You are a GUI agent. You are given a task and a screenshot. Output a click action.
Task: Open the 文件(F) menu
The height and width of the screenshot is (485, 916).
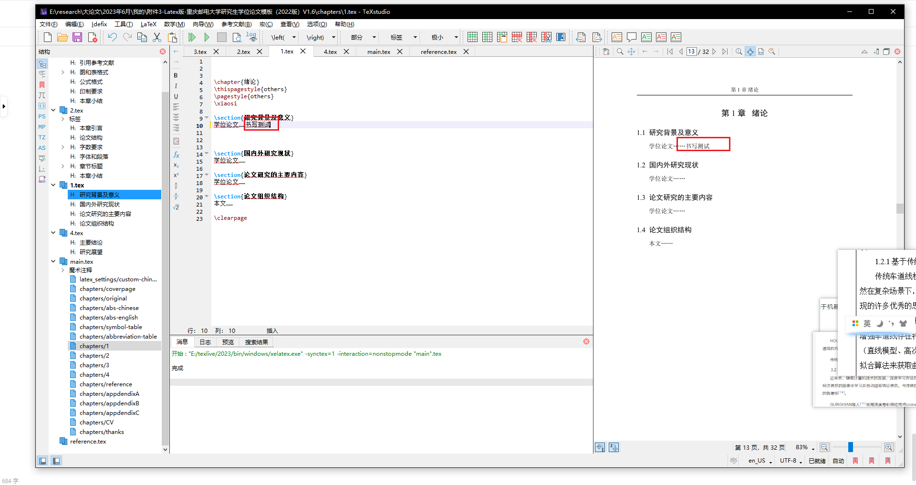tap(48, 24)
